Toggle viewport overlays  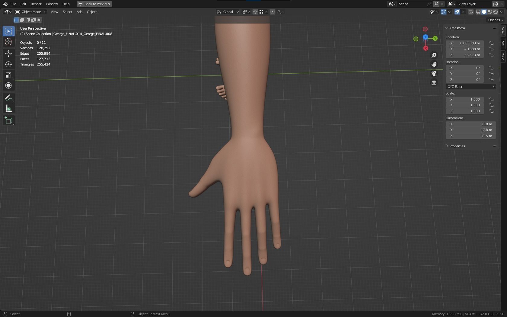pyautogui.click(x=457, y=12)
